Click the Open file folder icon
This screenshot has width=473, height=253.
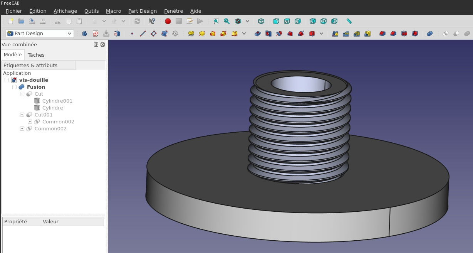tap(21, 21)
